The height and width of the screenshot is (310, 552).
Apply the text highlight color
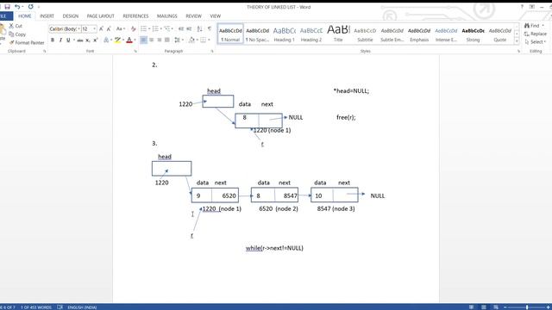tap(117, 40)
